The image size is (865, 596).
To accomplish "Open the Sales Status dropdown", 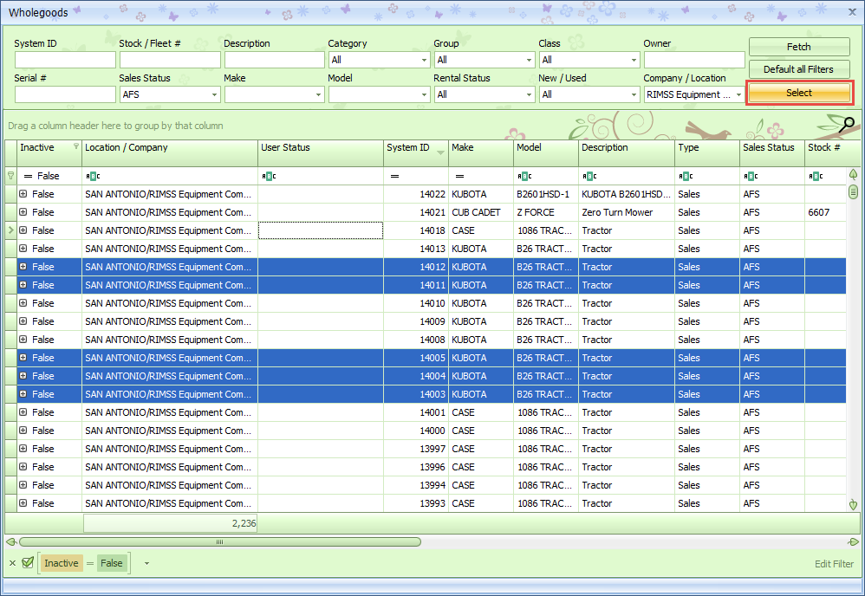I will tap(214, 94).
